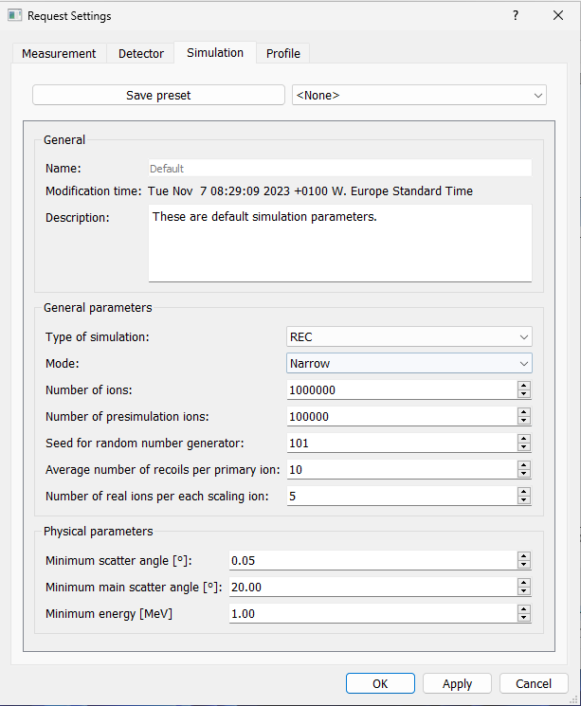
Task: Increase real ions per scaling ion
Action: [x=524, y=492]
